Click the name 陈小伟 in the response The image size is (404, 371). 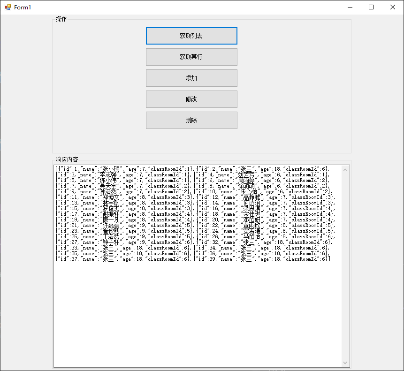(108, 181)
